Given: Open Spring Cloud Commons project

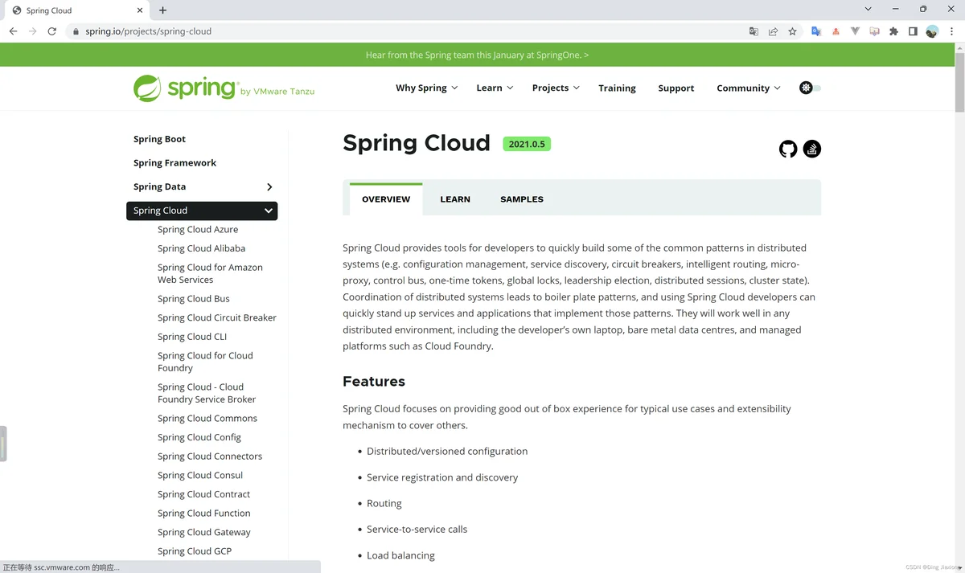Looking at the screenshot, I should click(x=207, y=418).
